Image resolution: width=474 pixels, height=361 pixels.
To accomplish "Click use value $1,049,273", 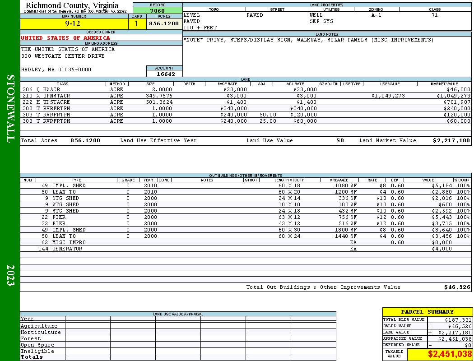I will (388, 96).
